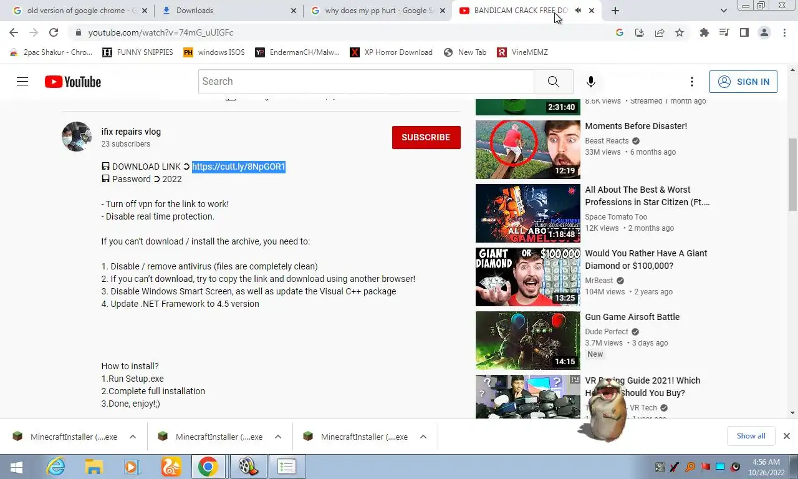Open Chrome extensions puzzle icon
This screenshot has height=479, width=798.
coord(704,32)
